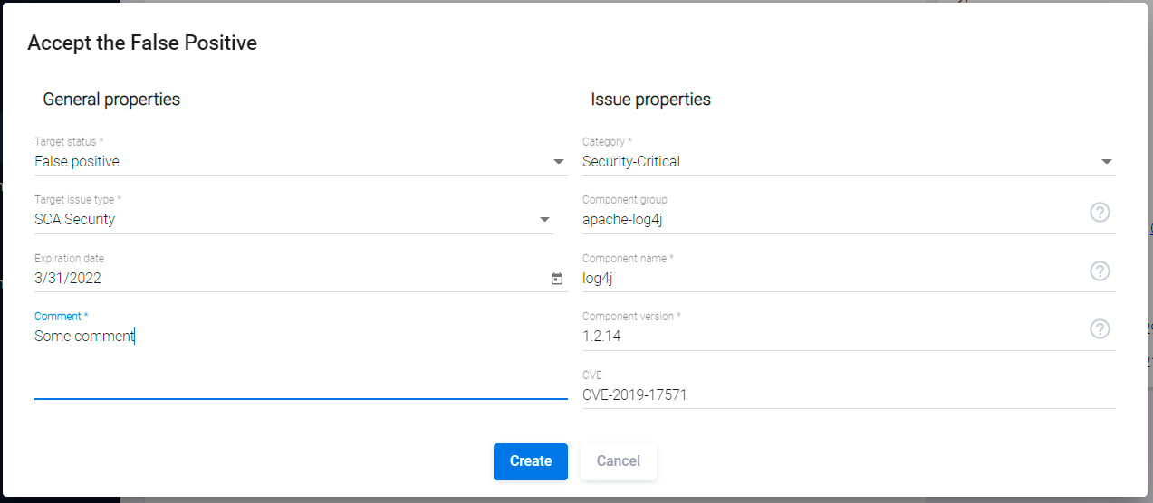Focus the Expiration date field showing 3/31/2022
The image size is (1153, 503).
click(272, 279)
